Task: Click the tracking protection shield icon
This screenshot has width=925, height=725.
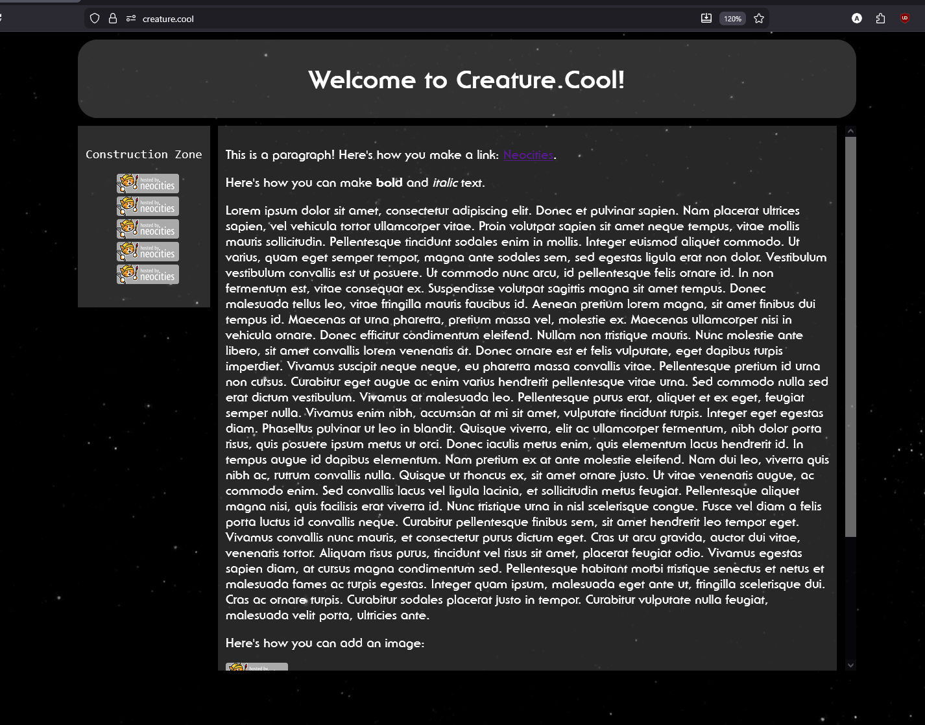Action: pos(95,19)
